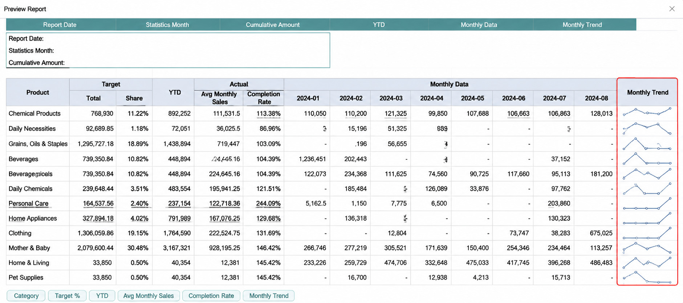This screenshot has height=303, width=683.
Task: Select the Share column header
Action: click(x=134, y=98)
